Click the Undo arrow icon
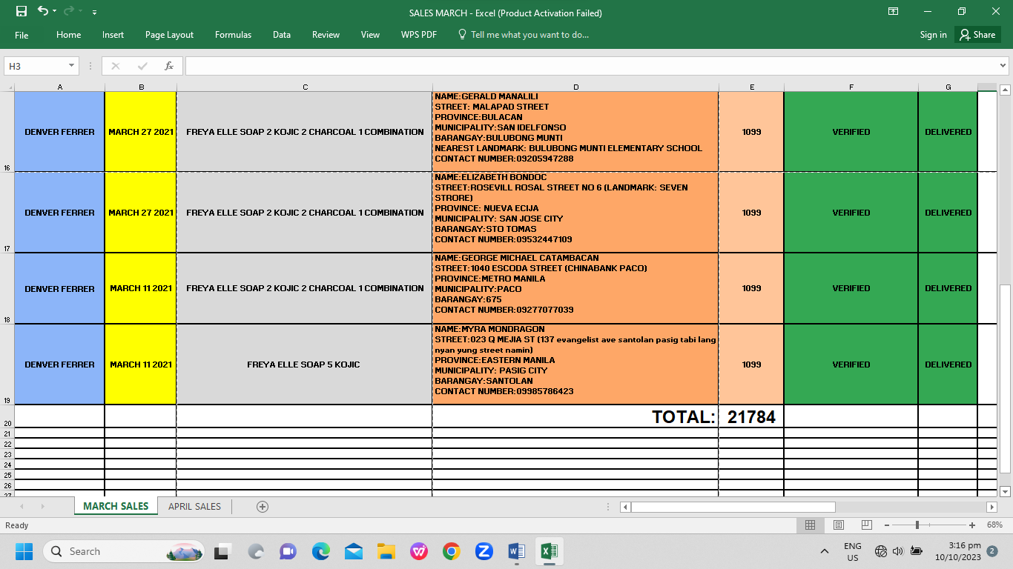This screenshot has height=569, width=1013. coord(42,11)
